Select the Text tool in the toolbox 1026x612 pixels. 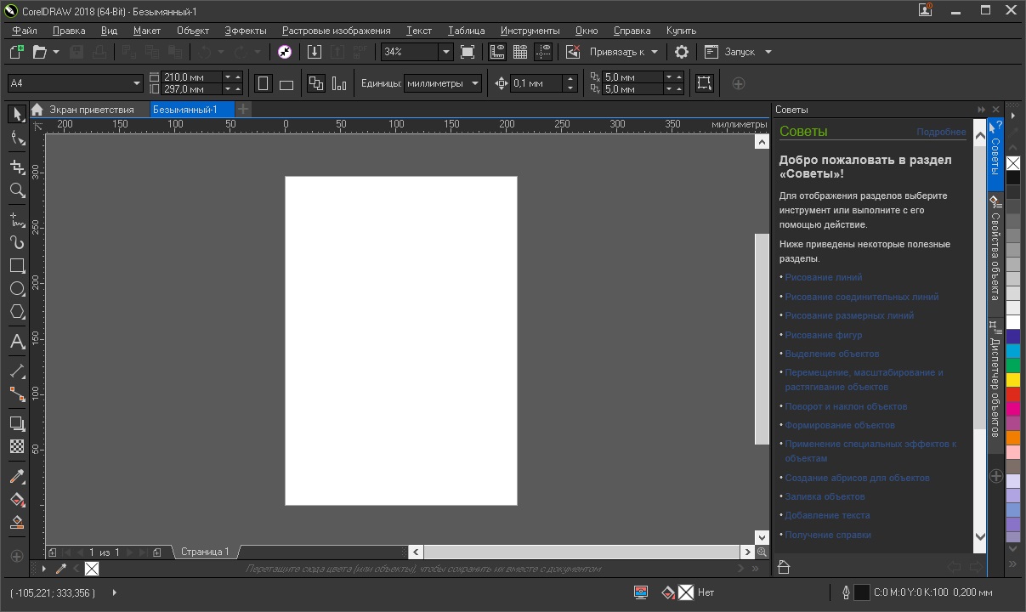pyautogui.click(x=17, y=343)
